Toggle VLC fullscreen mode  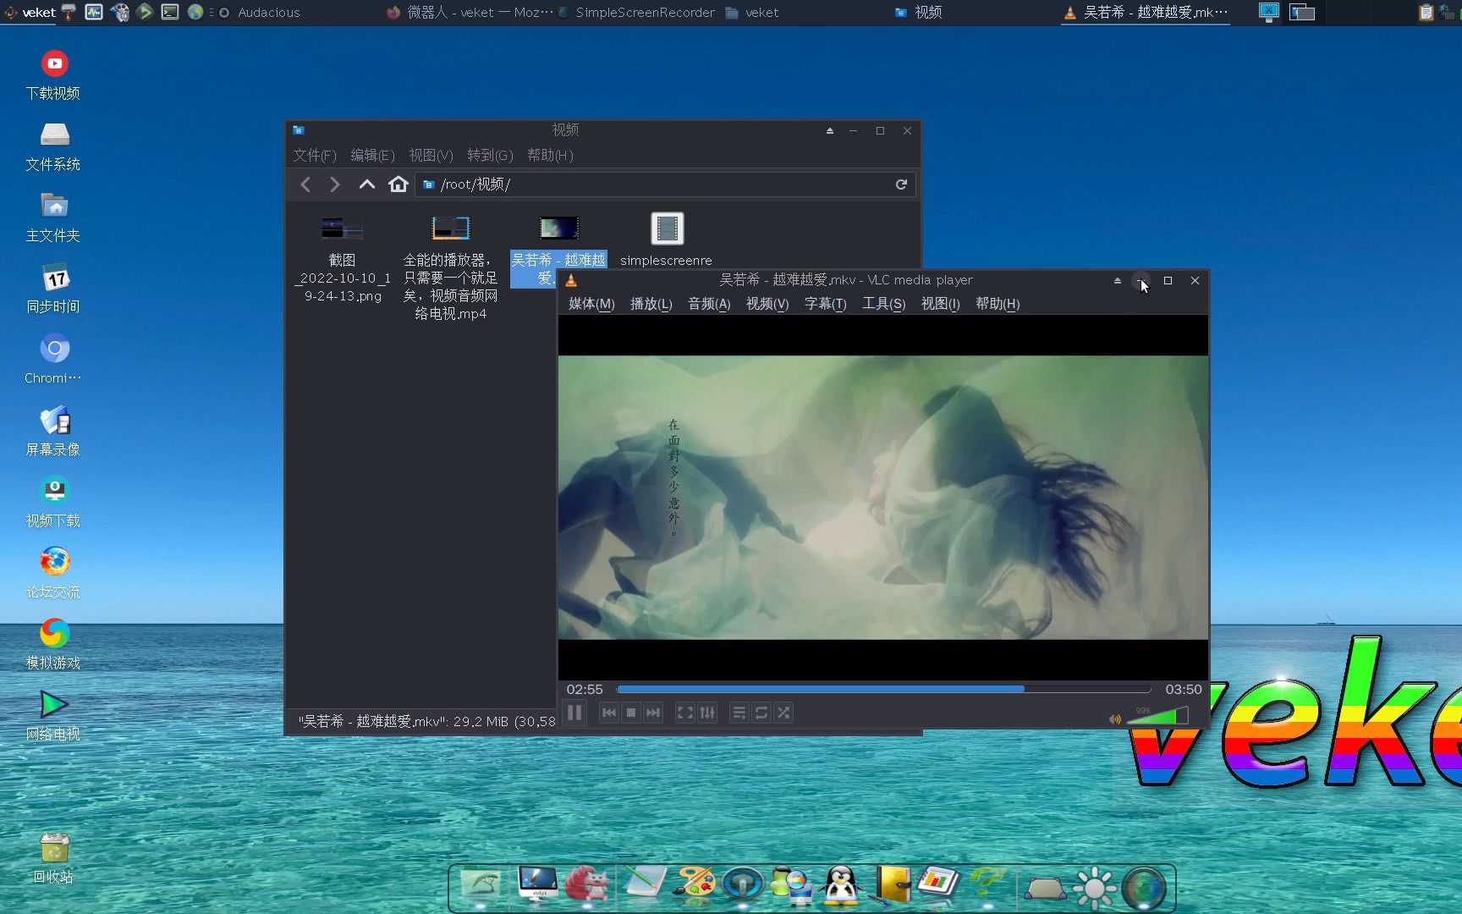(x=685, y=713)
